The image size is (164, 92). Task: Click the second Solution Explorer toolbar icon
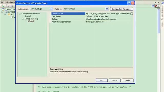pos(7,6)
